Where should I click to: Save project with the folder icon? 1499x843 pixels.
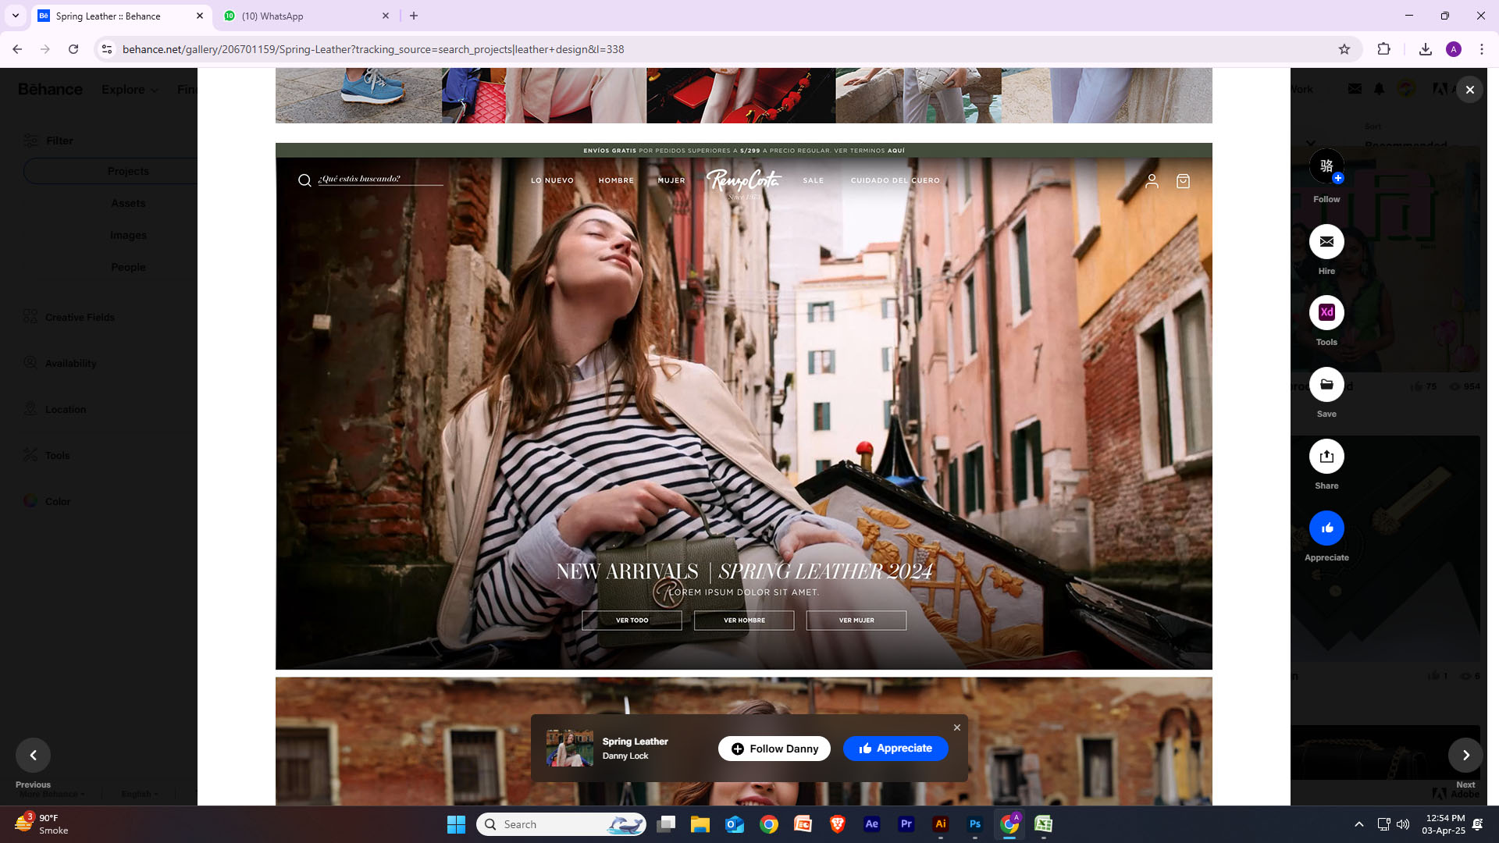(x=1326, y=385)
